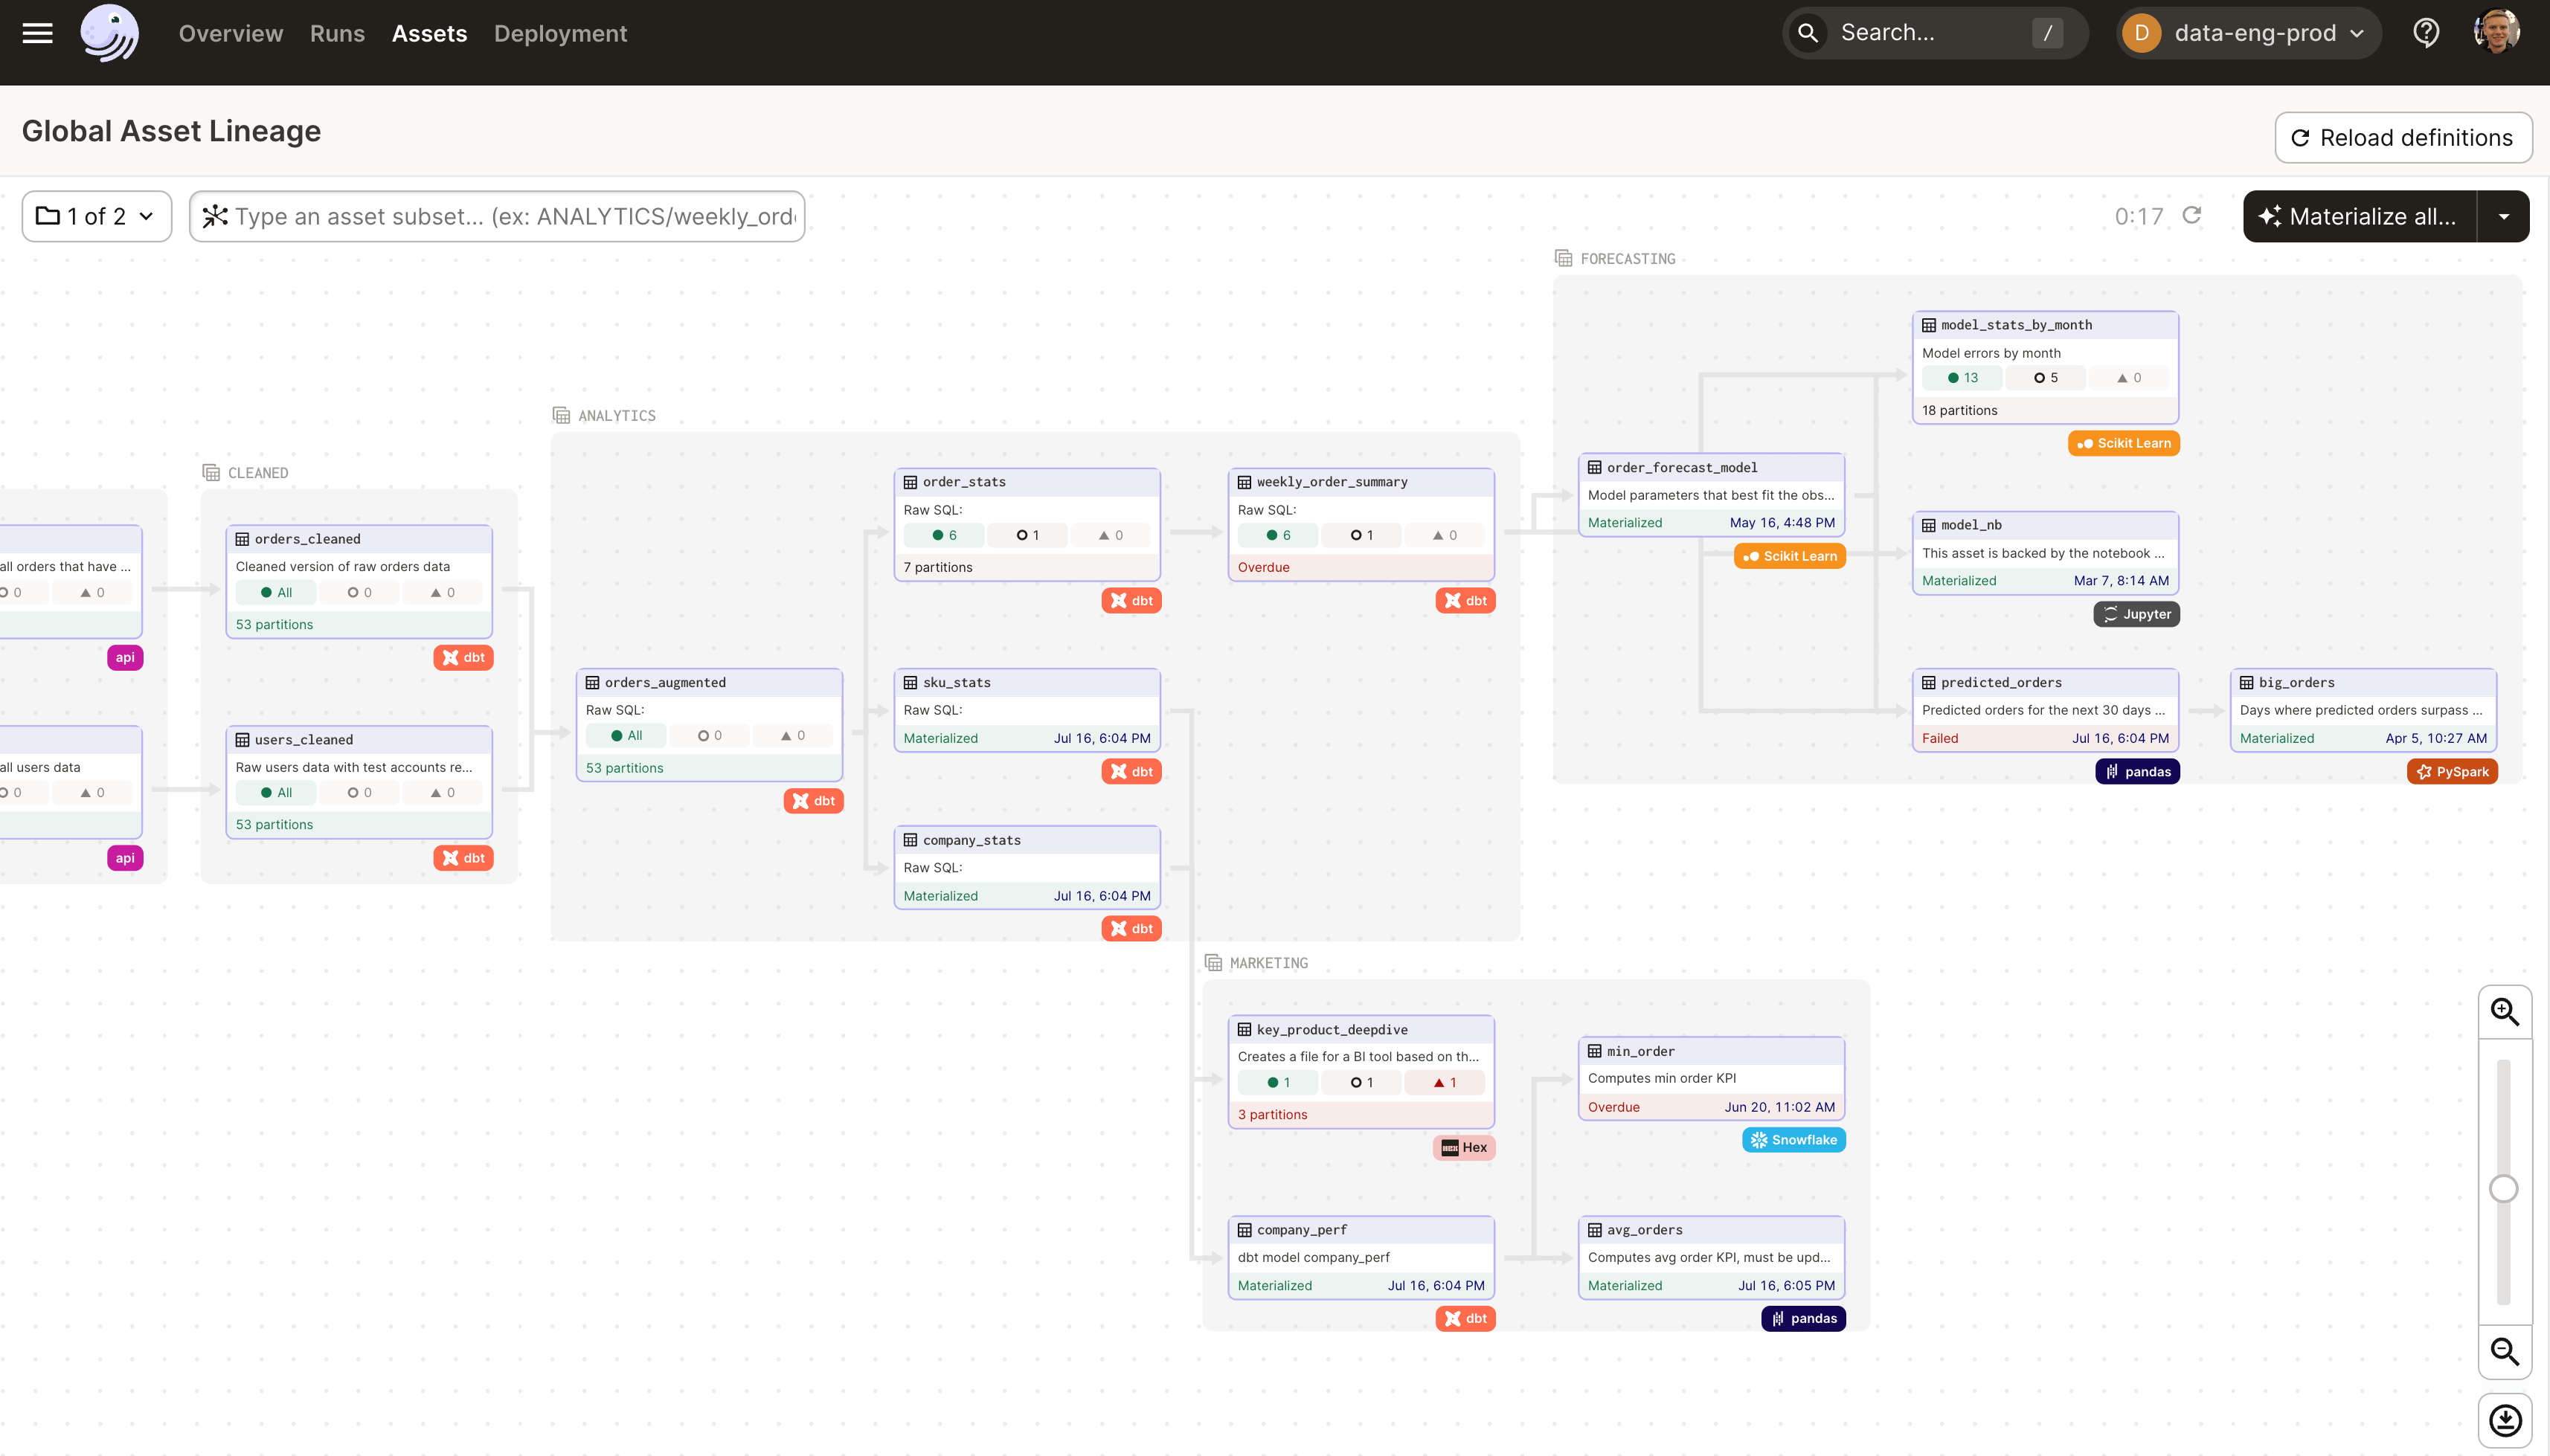Expand the Materialize all options arrow

(x=2503, y=216)
